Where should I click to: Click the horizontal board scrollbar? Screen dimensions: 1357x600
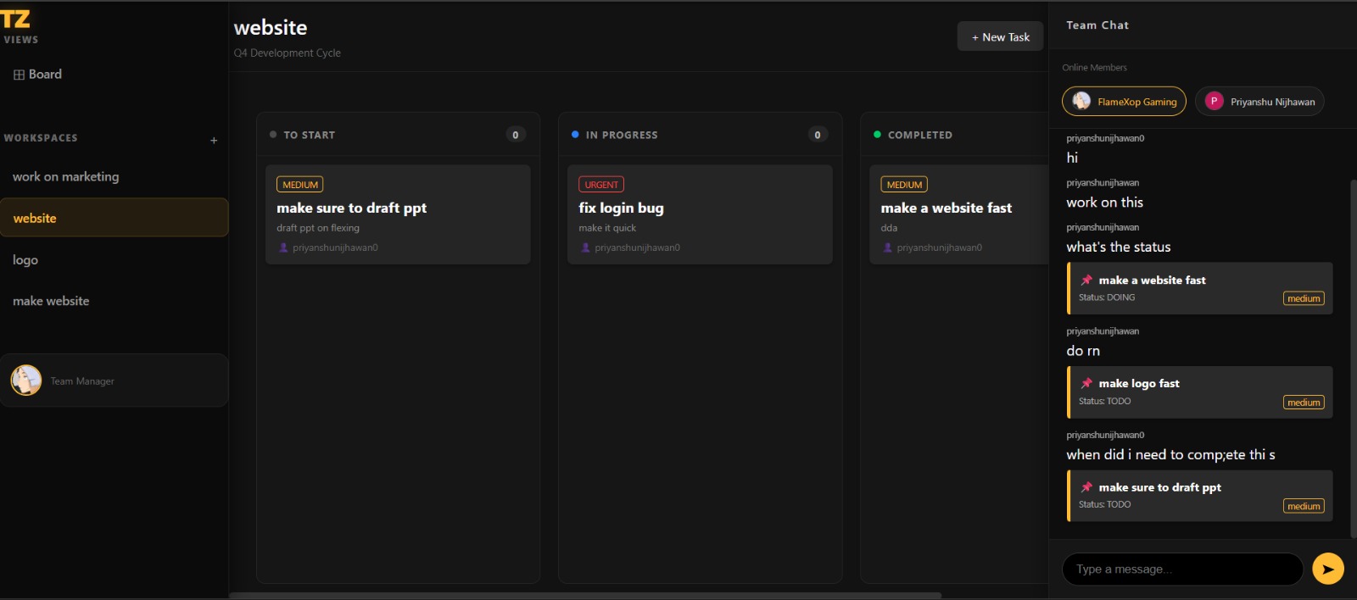[585, 595]
